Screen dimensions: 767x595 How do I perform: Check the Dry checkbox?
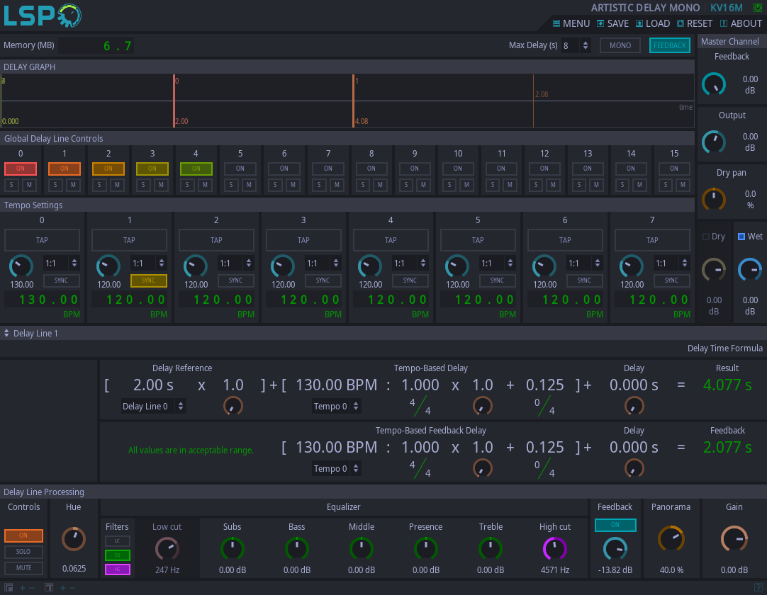(706, 237)
